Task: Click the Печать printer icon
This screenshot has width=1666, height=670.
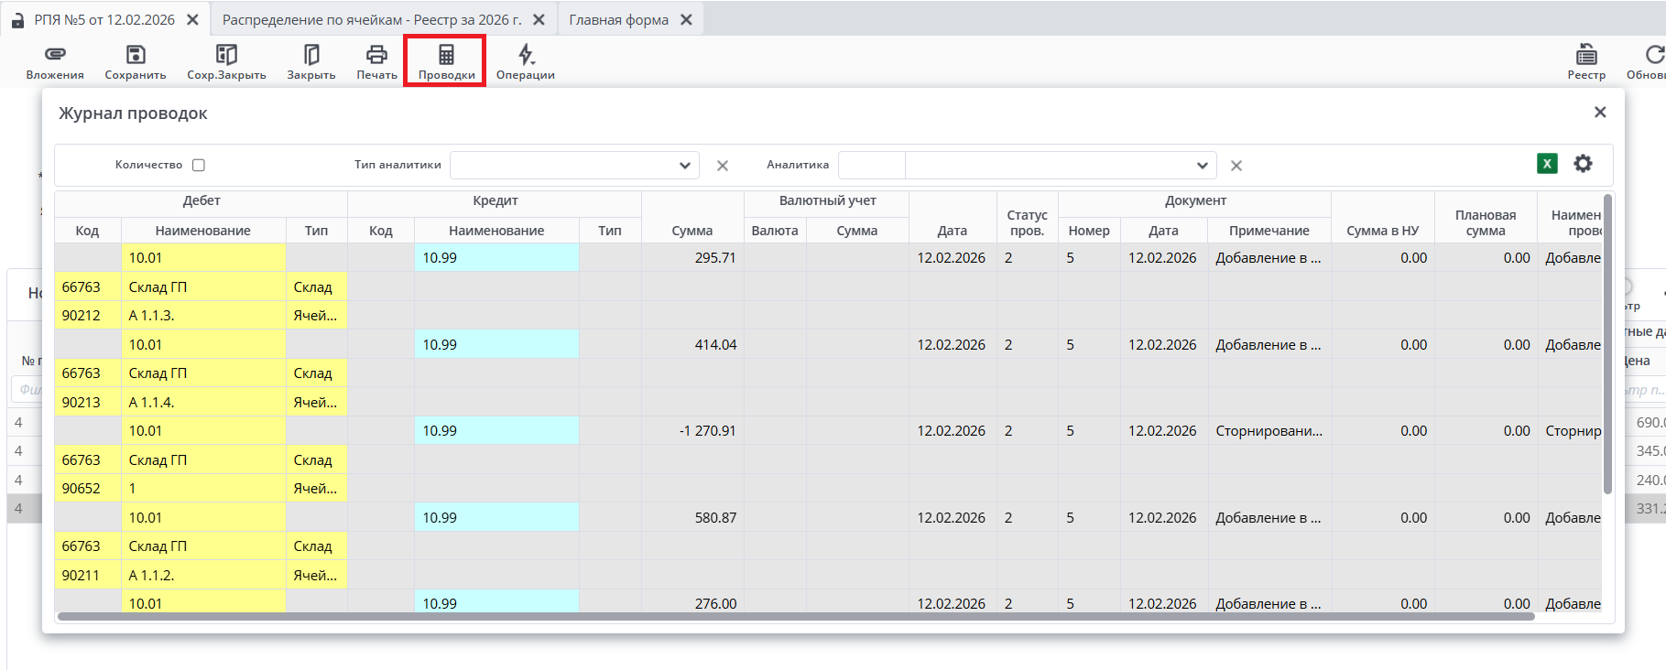Action: point(376,55)
